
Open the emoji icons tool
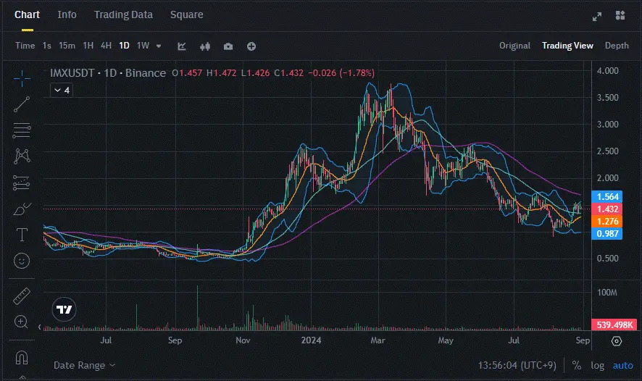22,261
